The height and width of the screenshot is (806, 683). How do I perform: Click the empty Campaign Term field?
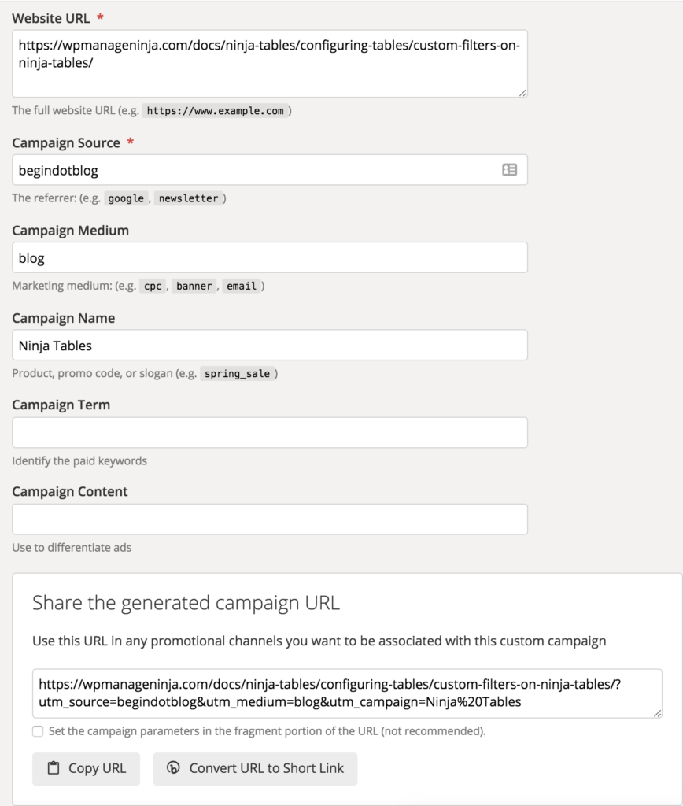pos(270,432)
